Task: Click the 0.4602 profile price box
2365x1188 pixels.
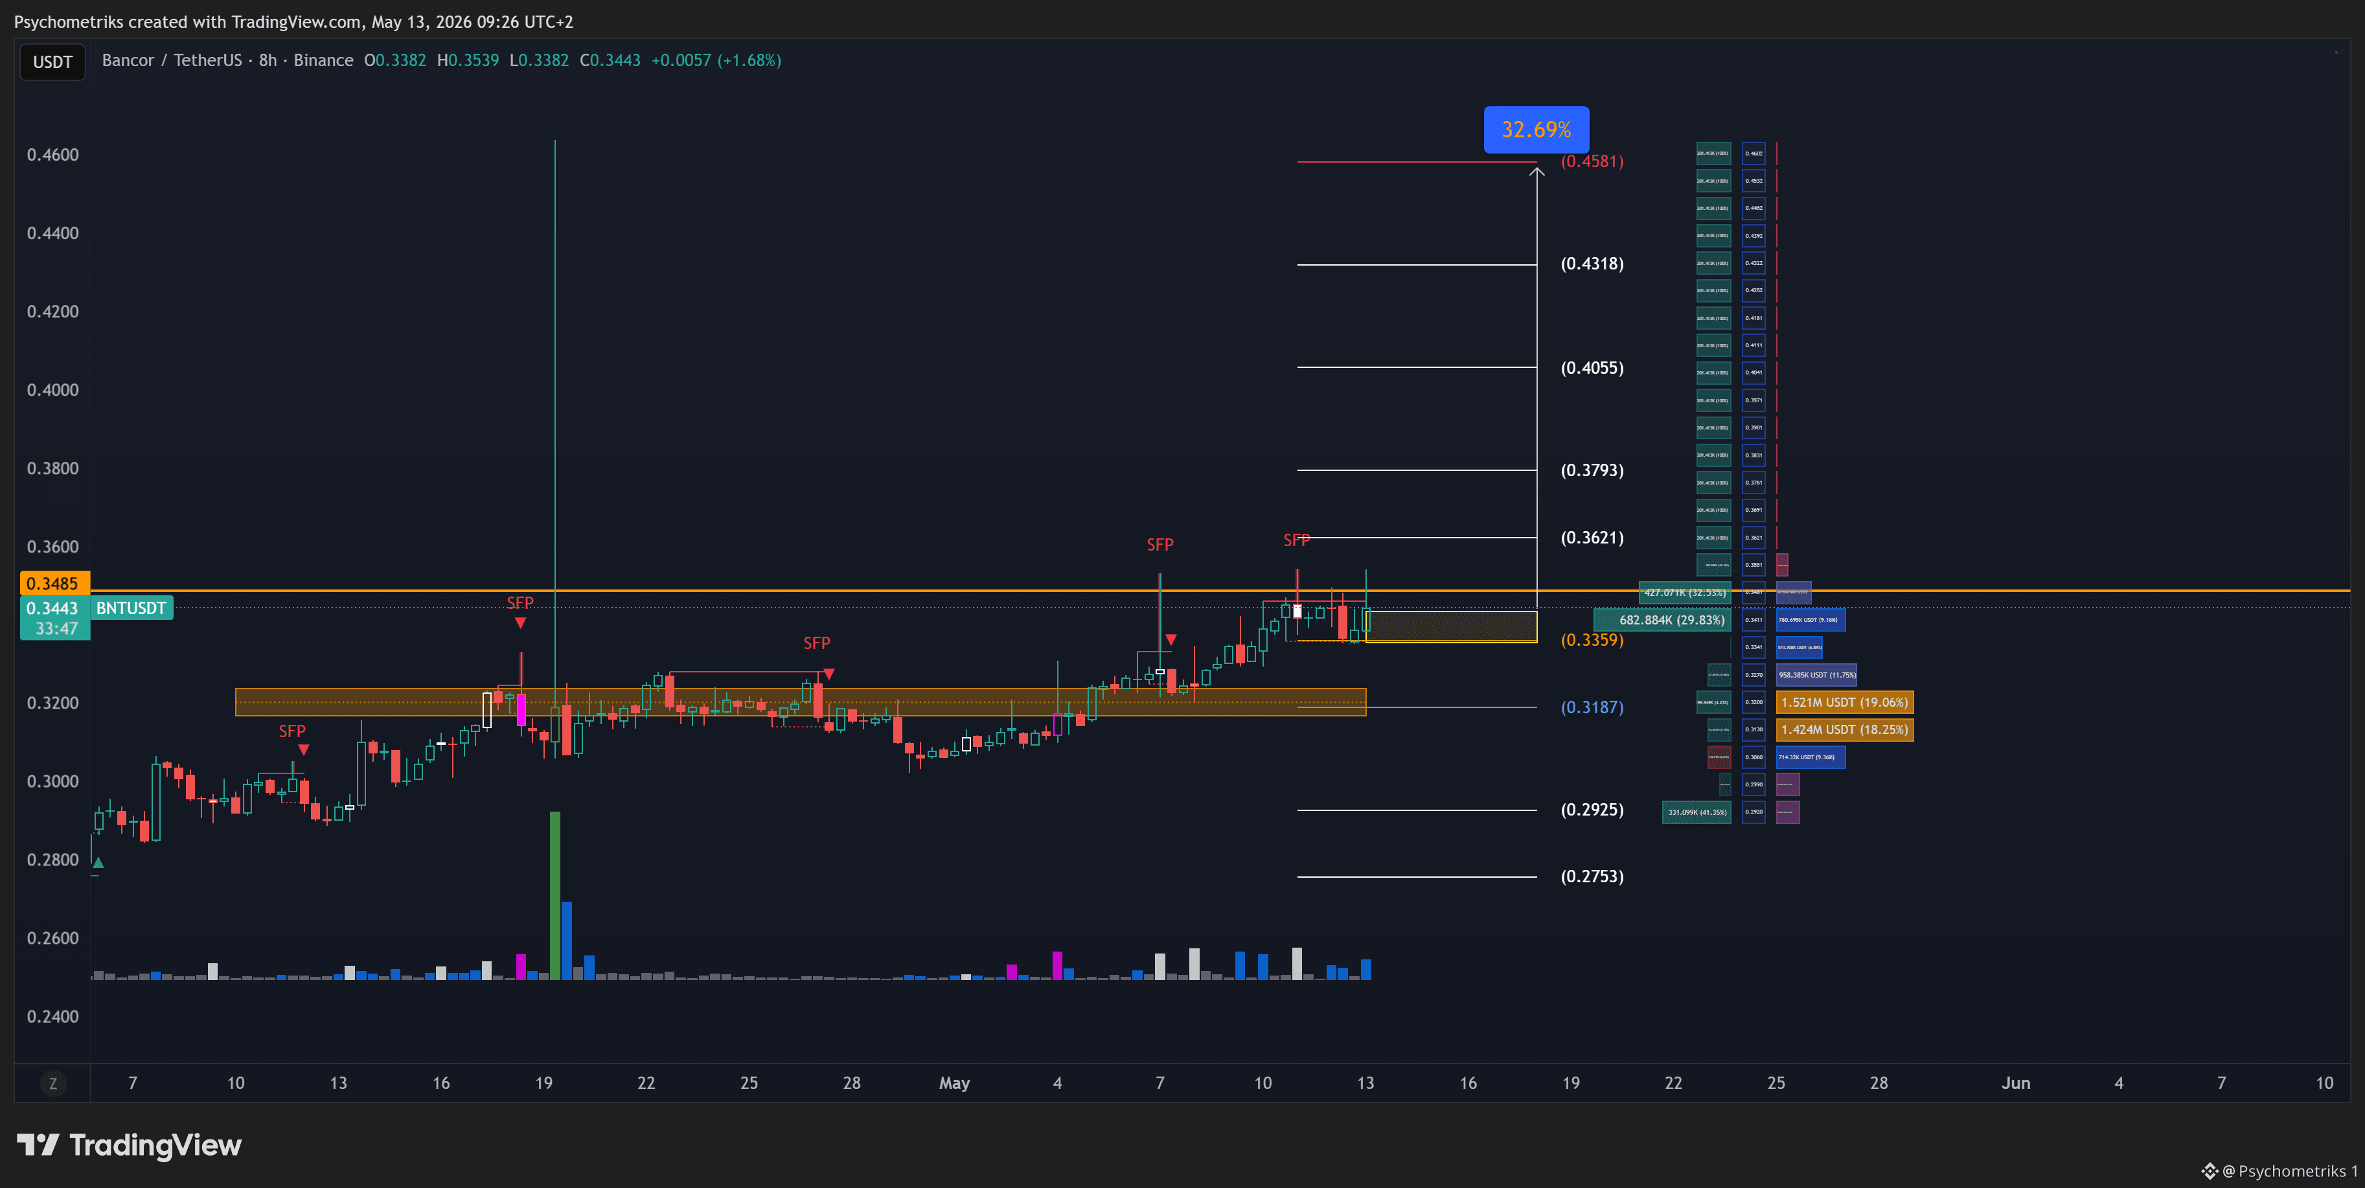Action: (x=1754, y=154)
